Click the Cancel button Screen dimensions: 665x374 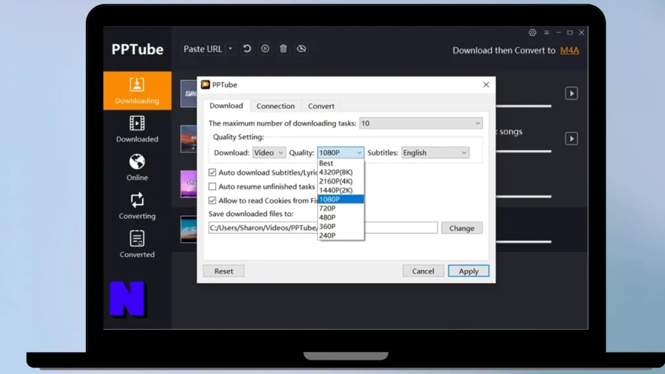423,271
